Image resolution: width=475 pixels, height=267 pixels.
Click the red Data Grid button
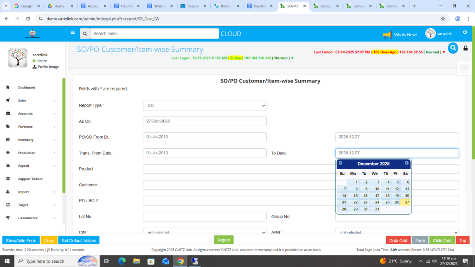[398, 241]
